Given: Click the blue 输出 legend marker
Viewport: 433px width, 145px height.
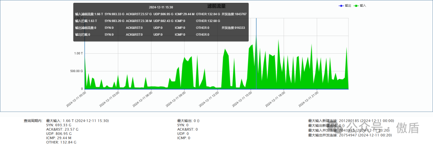Looking at the screenshot, I should coord(341,6).
